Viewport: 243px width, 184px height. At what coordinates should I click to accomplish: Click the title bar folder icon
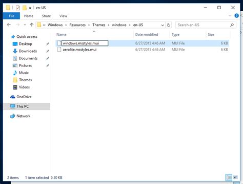pyautogui.click(x=8, y=8)
